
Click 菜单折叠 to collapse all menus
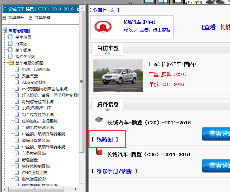(43, 18)
